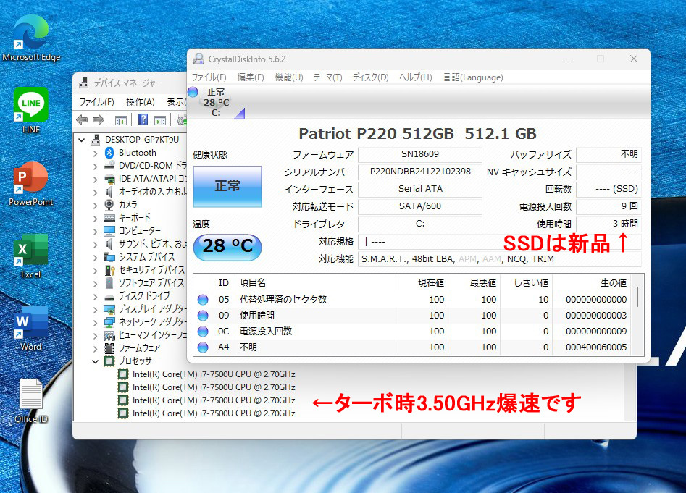Click the 正常 health status button
This screenshot has height=493, width=686.
pyautogui.click(x=227, y=186)
